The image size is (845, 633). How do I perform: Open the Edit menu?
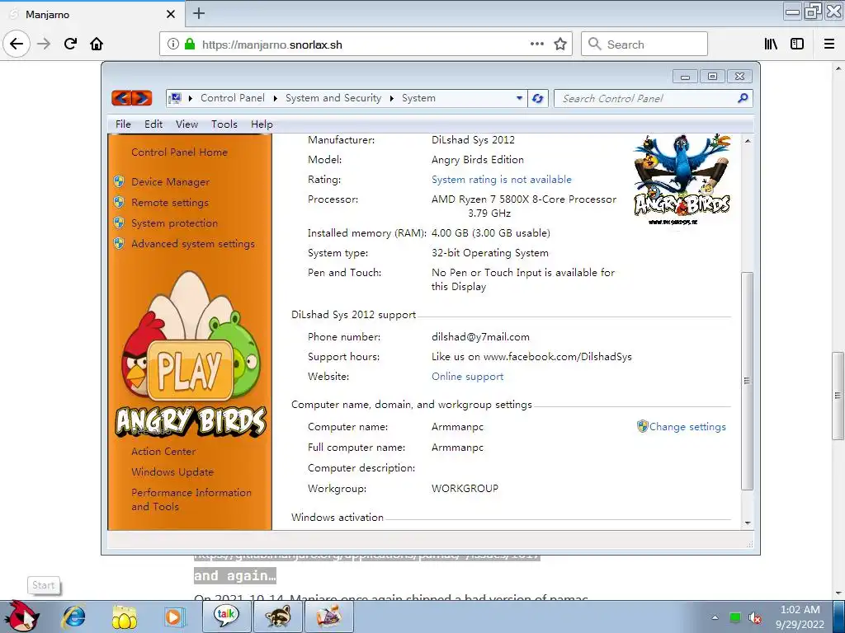point(153,124)
